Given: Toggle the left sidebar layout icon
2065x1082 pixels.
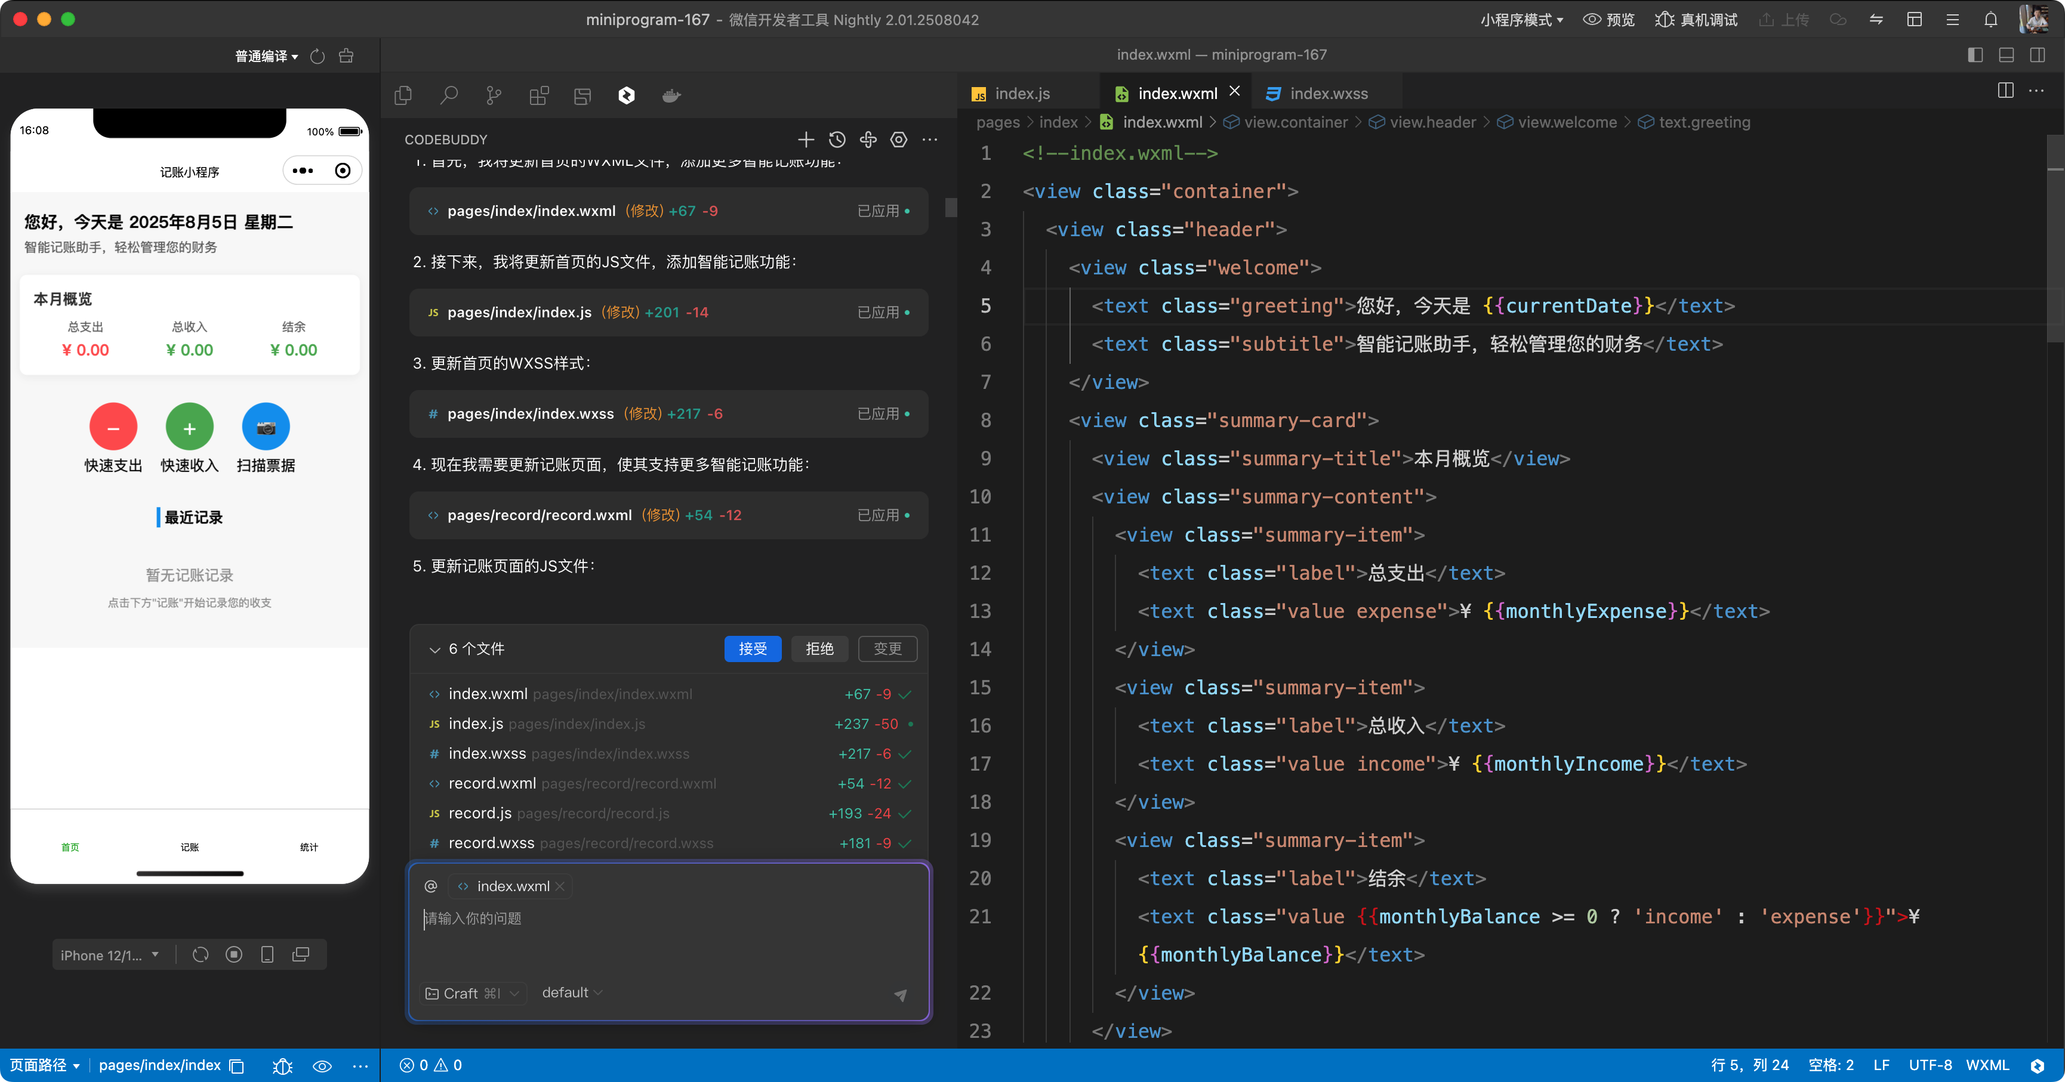Looking at the screenshot, I should [1974, 54].
